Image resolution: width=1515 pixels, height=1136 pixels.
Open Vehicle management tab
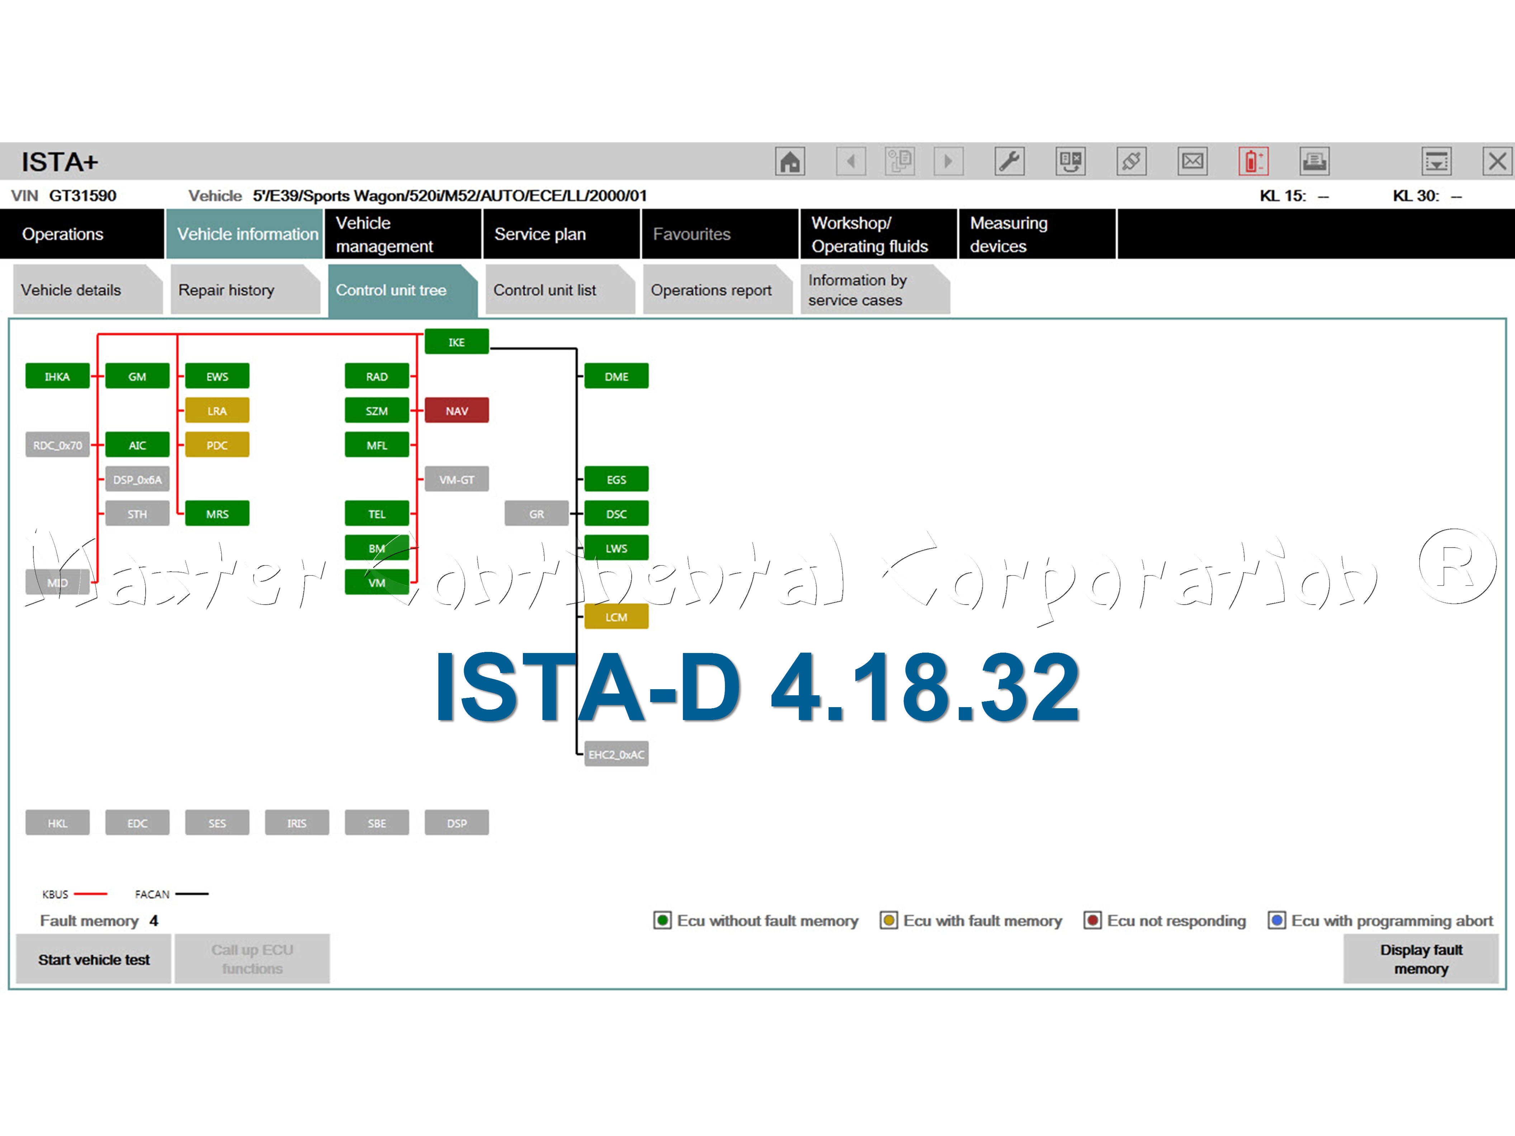[x=403, y=234]
